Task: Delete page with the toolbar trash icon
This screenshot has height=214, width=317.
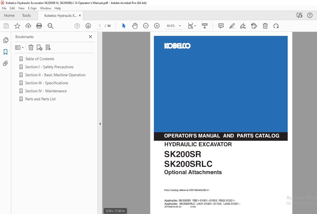Action: [265, 26]
